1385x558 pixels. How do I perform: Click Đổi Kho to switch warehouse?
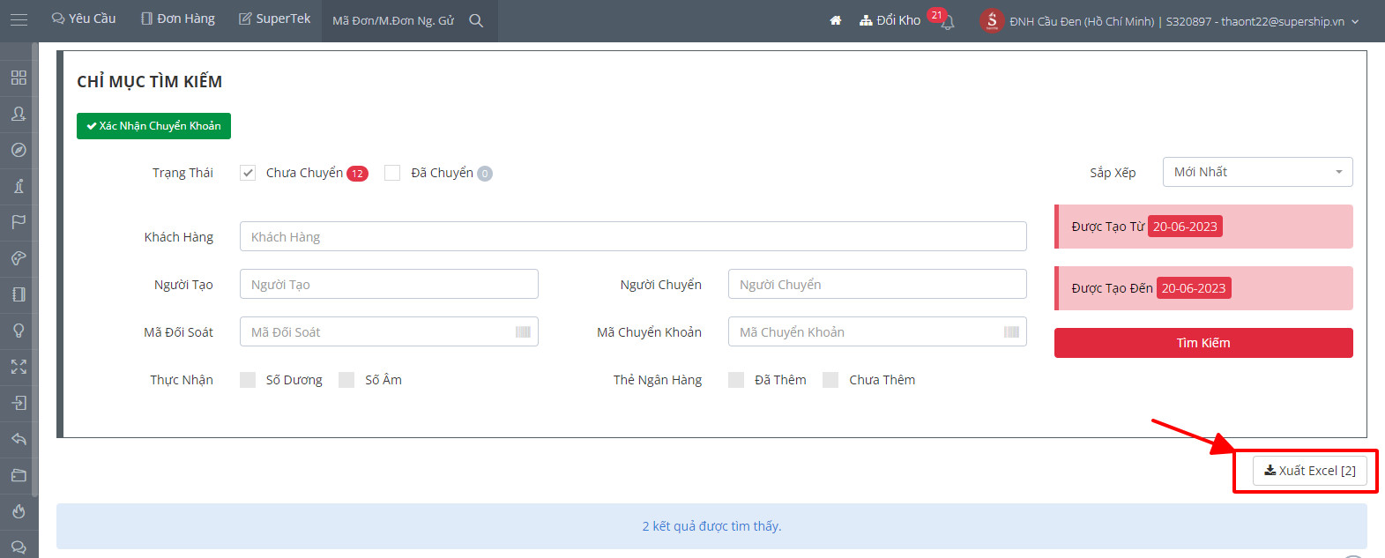pos(890,20)
